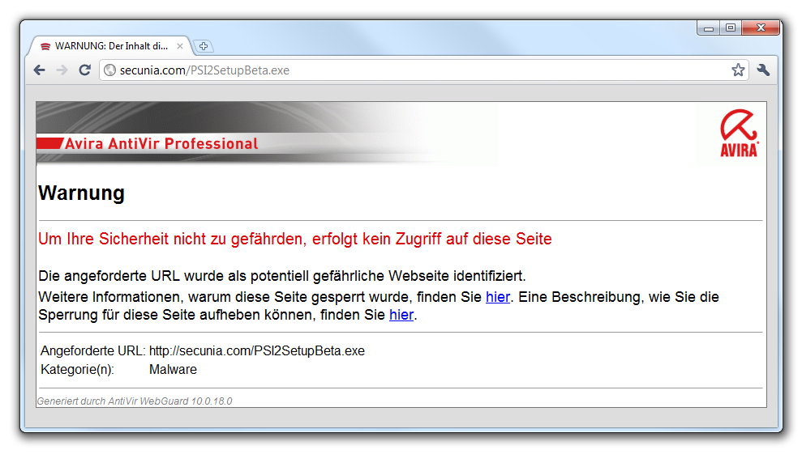
Task: Click the Avira umbrella logo
Action: pos(739,133)
